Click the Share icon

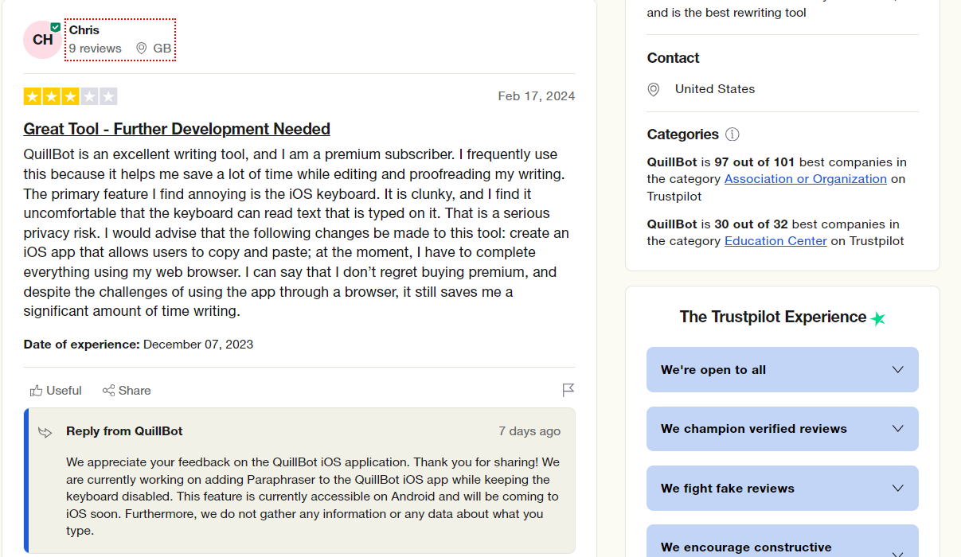(x=108, y=391)
